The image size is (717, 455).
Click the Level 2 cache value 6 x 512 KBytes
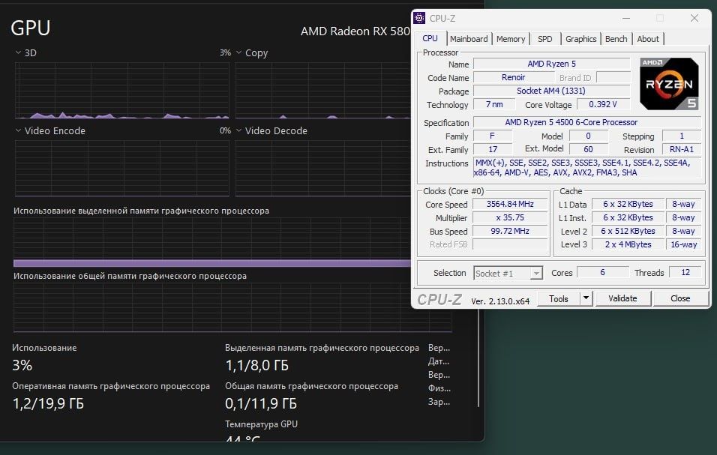click(628, 231)
